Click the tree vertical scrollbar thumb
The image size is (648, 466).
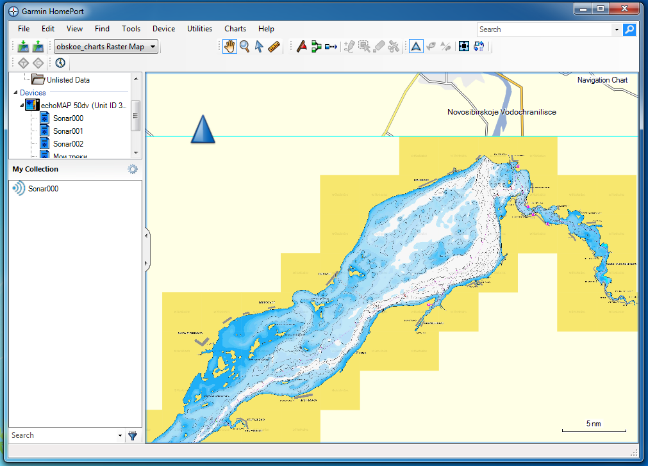click(x=135, y=116)
